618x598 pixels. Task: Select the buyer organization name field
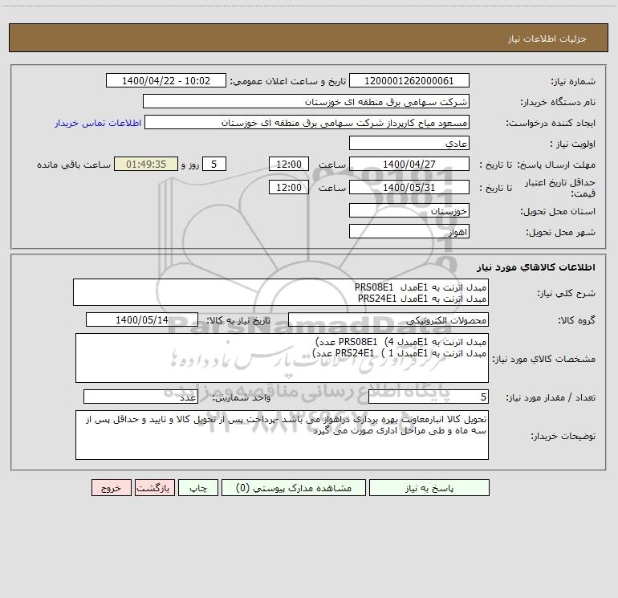pyautogui.click(x=306, y=101)
